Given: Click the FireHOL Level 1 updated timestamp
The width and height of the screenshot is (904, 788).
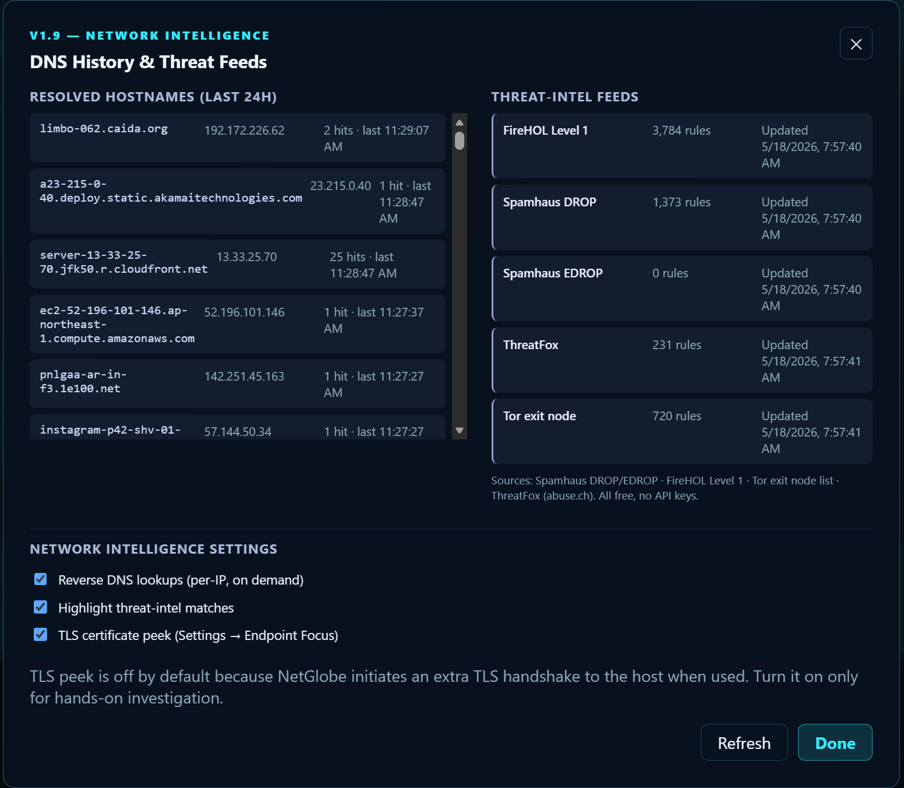Looking at the screenshot, I should (x=811, y=147).
